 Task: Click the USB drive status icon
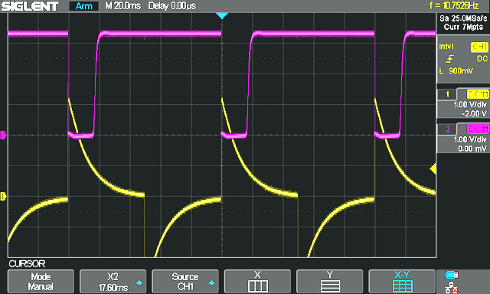[x=452, y=275]
